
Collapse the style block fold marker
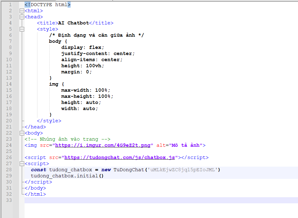tap(22, 29)
